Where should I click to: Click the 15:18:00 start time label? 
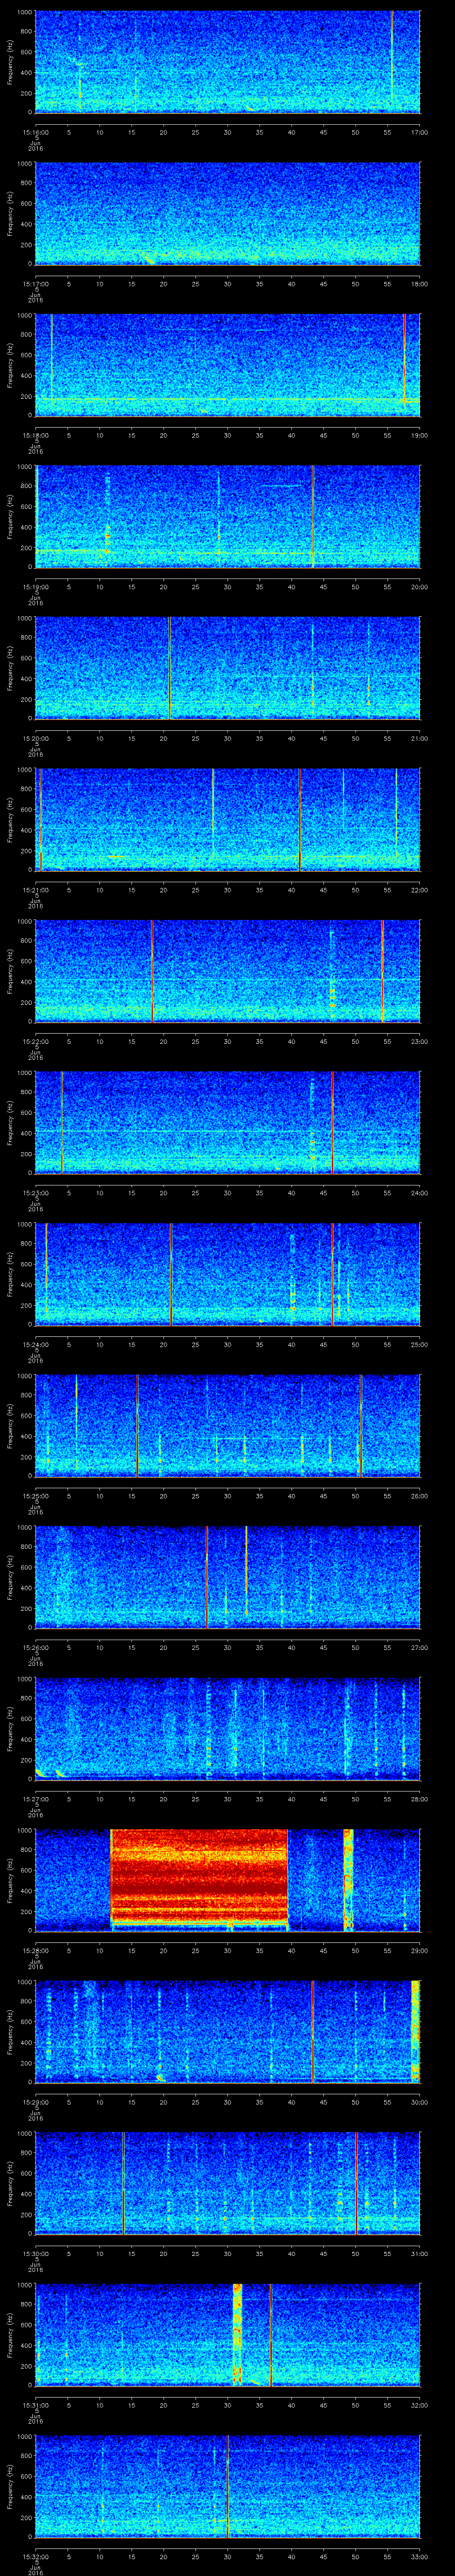tap(35, 435)
